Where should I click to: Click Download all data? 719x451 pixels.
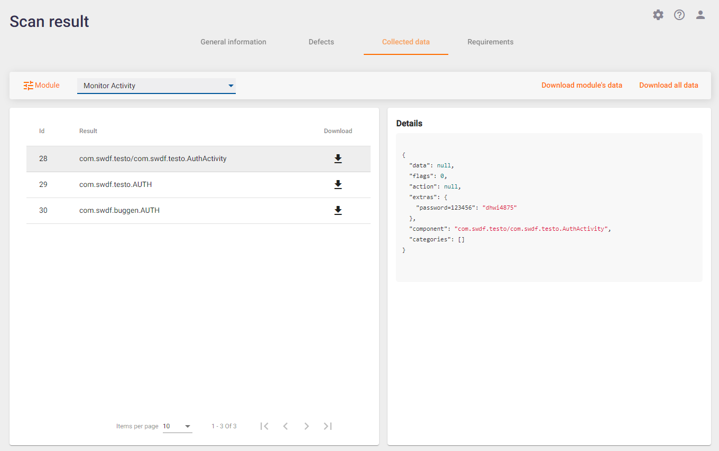click(669, 85)
